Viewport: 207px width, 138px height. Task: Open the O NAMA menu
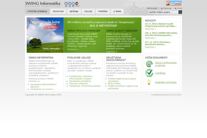coord(117,11)
